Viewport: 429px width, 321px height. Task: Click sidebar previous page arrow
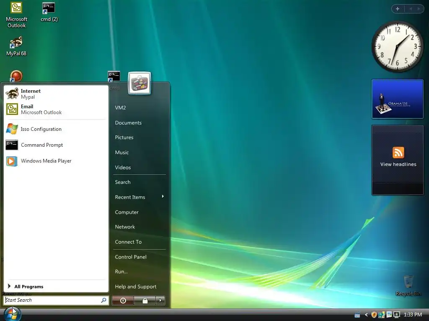tap(411, 9)
